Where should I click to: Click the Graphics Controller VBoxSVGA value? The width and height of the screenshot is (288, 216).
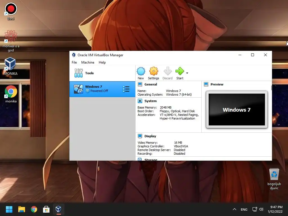click(x=181, y=146)
